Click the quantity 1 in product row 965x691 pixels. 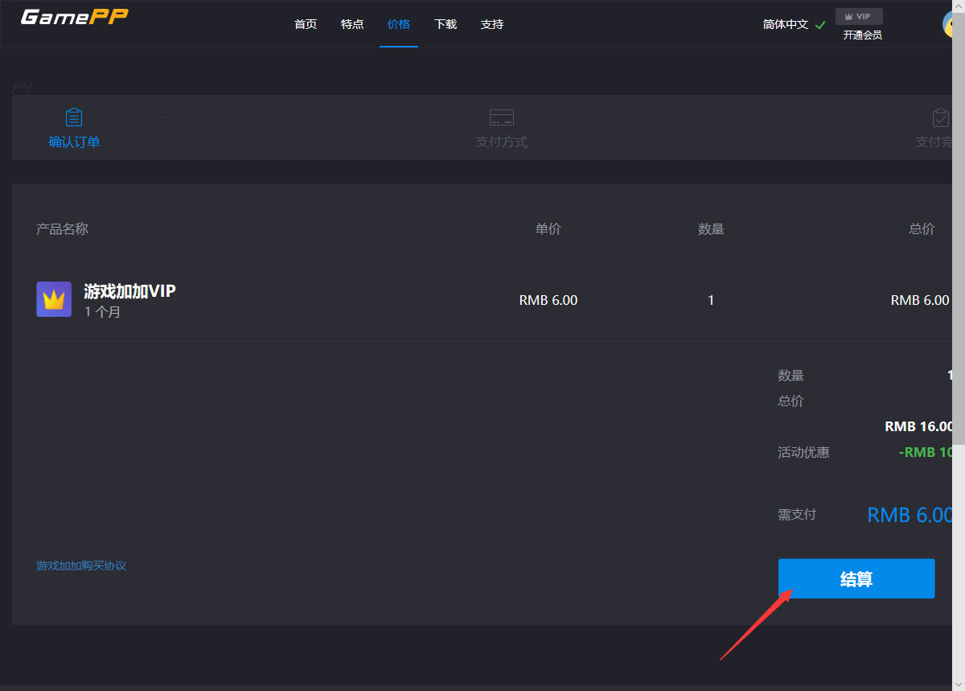click(711, 300)
